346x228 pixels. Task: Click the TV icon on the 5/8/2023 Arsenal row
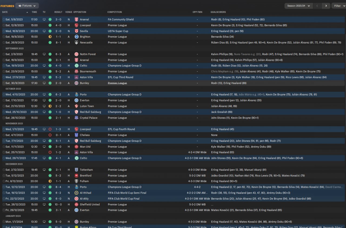pyautogui.click(x=44, y=19)
